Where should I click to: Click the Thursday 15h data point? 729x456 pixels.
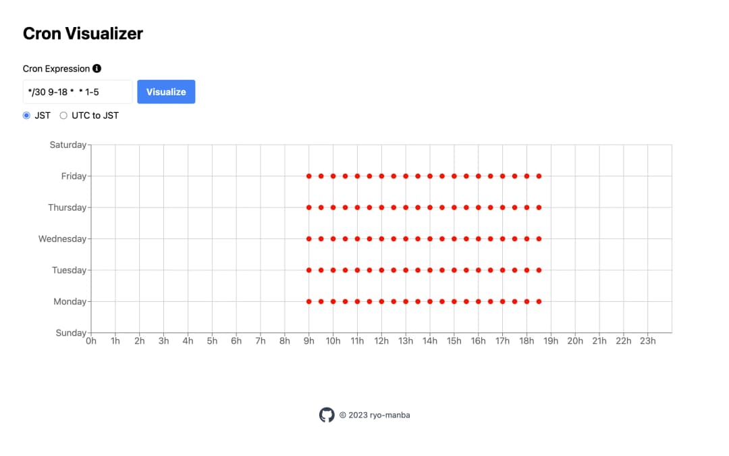[454, 207]
